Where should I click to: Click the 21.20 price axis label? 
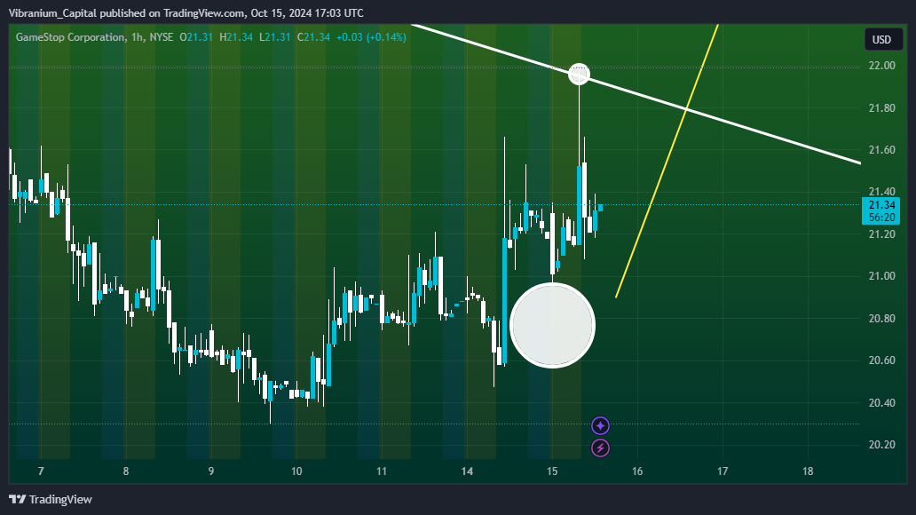881,234
